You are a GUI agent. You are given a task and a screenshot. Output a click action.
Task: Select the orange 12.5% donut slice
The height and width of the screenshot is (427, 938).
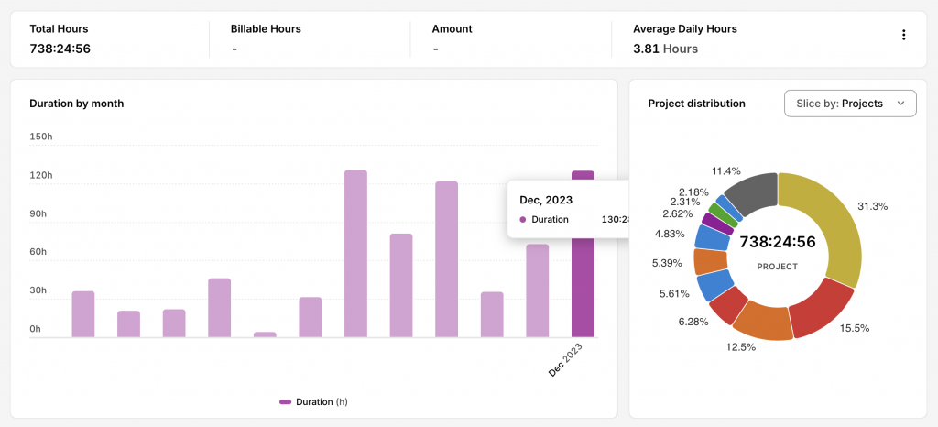(x=763, y=320)
